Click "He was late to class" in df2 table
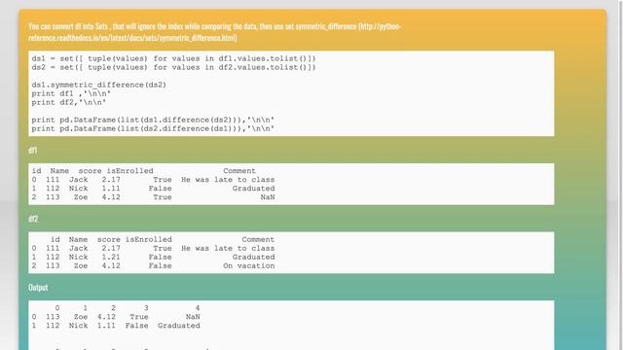The width and height of the screenshot is (623, 350). pos(228,249)
